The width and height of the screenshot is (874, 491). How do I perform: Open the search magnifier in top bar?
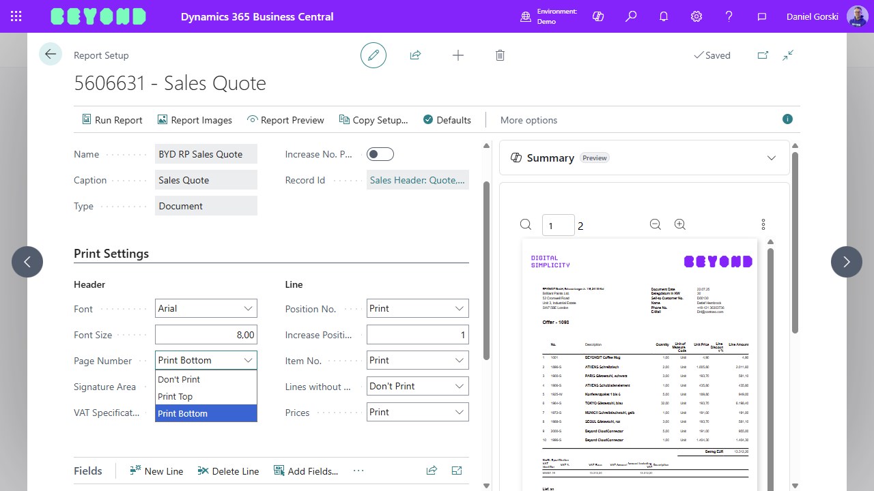(x=631, y=16)
